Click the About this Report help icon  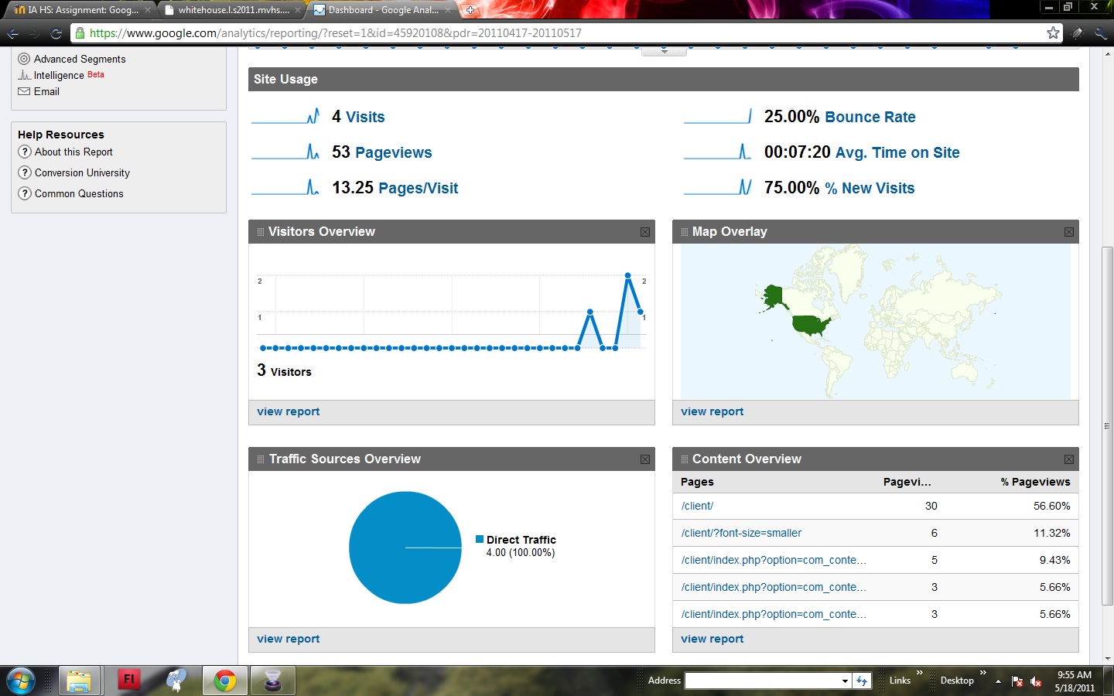coord(25,152)
